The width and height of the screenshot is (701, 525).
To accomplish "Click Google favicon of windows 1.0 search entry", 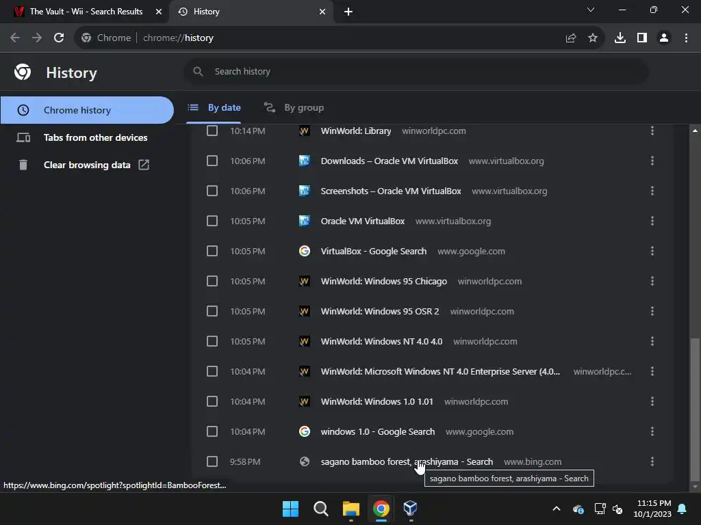I will click(x=305, y=432).
